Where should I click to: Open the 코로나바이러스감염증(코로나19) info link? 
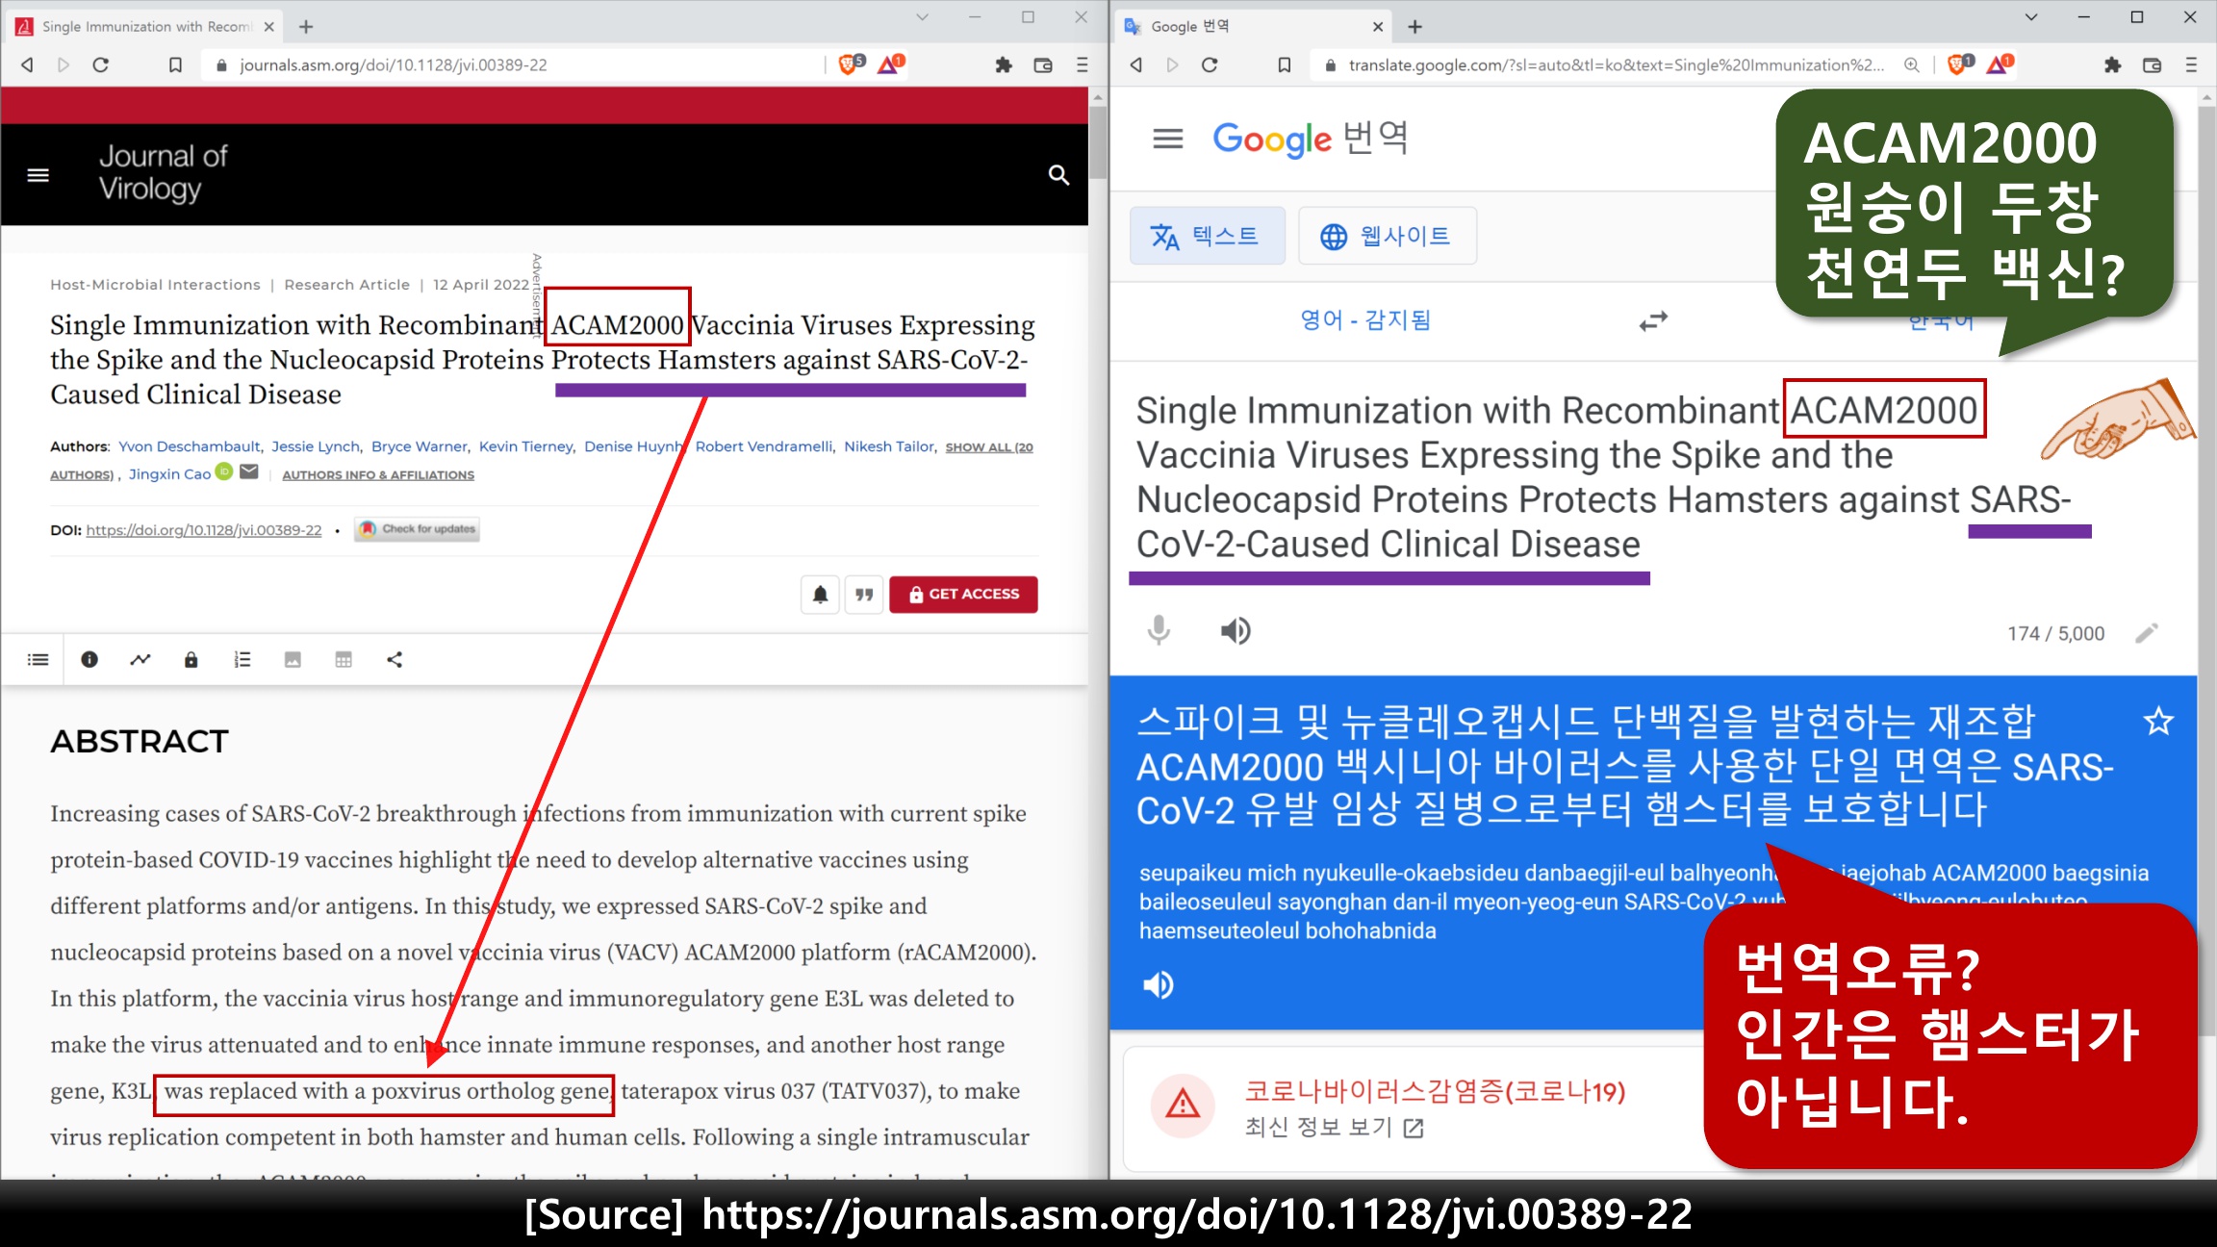[x=1434, y=1092]
